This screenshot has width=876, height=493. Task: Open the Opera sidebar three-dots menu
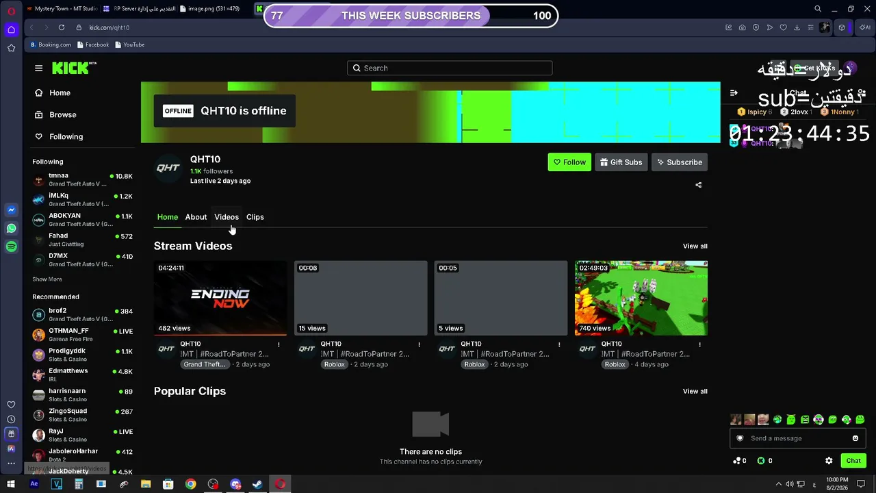tap(11, 464)
